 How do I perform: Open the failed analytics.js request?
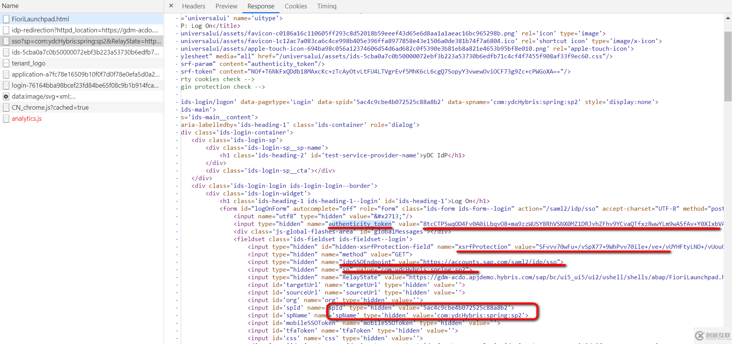click(27, 118)
